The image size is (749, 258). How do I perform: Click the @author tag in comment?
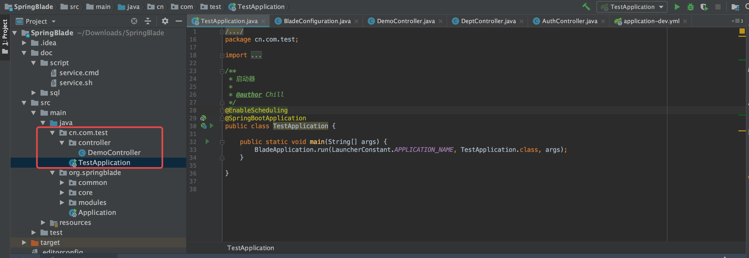(x=249, y=94)
